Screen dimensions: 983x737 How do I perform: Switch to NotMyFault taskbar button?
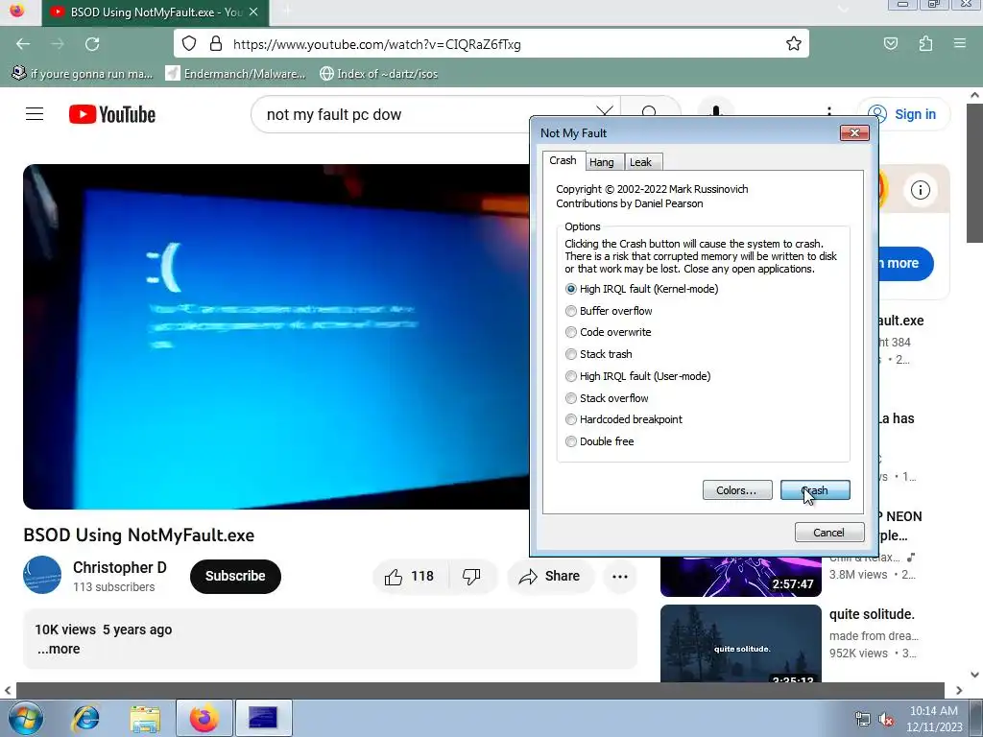(x=263, y=718)
